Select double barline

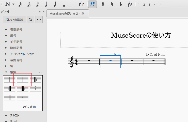point(23,80)
